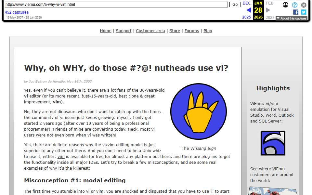Open the Wayback Machine help icon
Image resolution: width=312 pixels, height=195 pixels.
[x=295, y=5]
